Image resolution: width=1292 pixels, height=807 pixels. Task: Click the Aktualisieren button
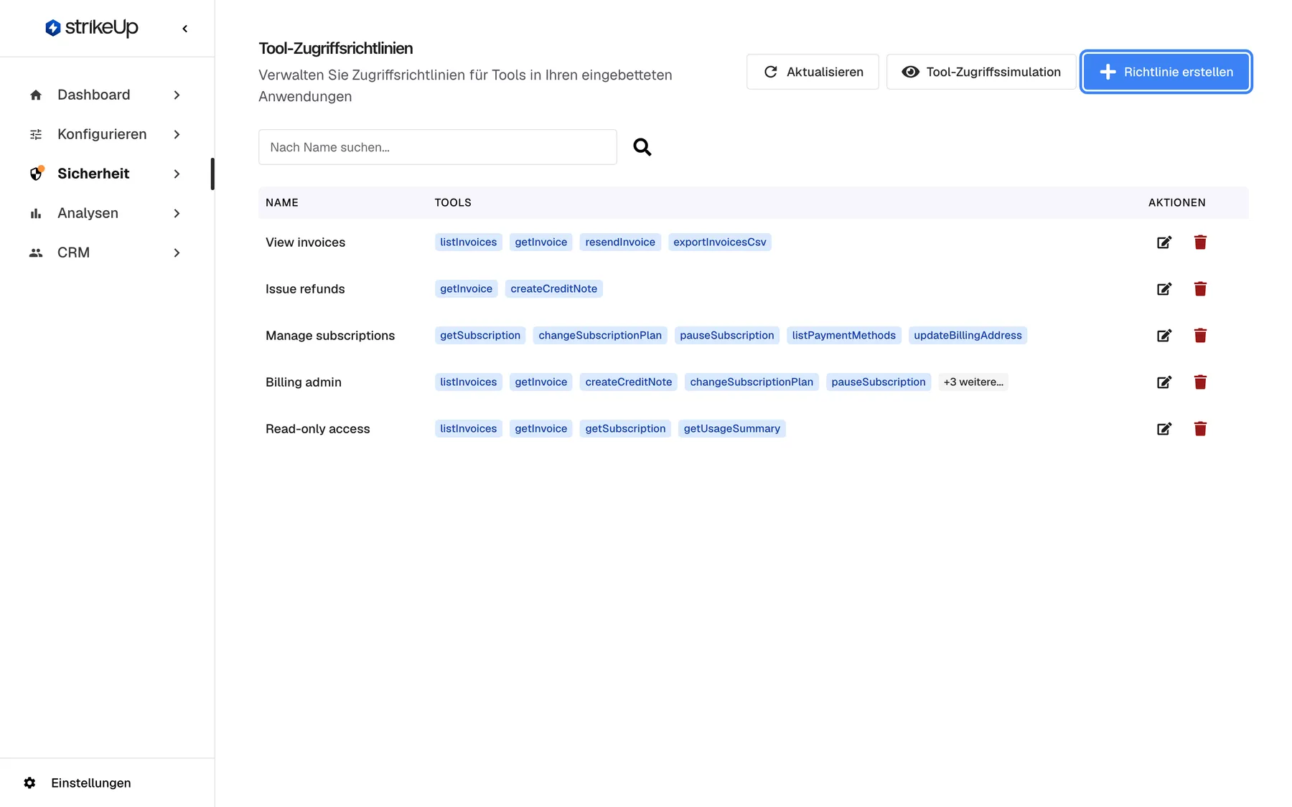813,72
